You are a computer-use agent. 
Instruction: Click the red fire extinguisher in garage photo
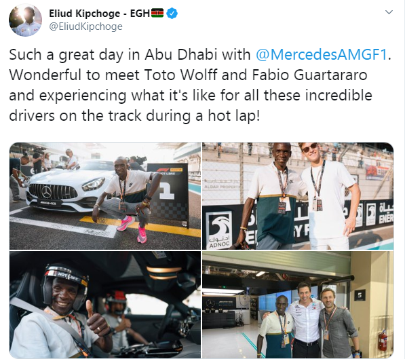click(383, 341)
